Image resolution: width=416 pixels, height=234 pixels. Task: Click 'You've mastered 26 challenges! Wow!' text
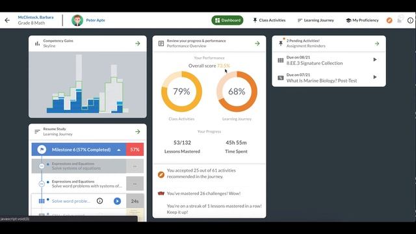tap(203, 194)
